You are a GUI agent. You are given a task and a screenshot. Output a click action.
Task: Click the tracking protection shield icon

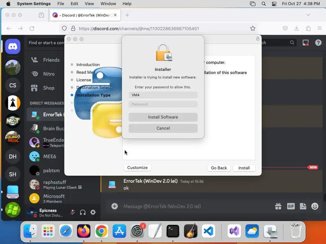[x=64, y=28]
